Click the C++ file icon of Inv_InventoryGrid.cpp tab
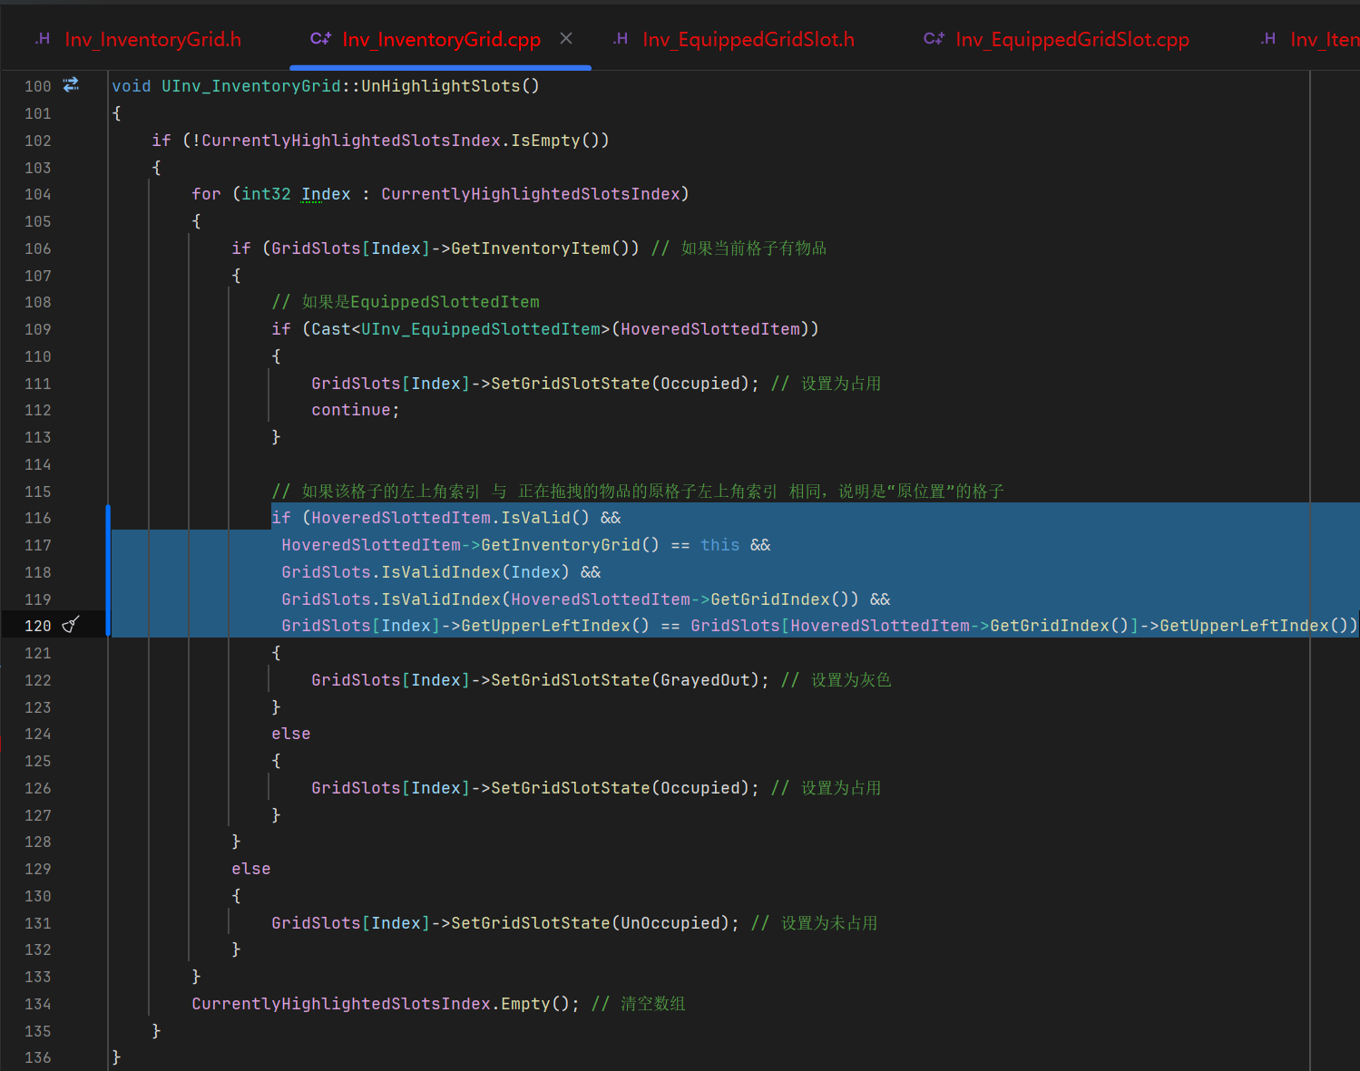Viewport: 1360px width, 1071px height. click(321, 39)
